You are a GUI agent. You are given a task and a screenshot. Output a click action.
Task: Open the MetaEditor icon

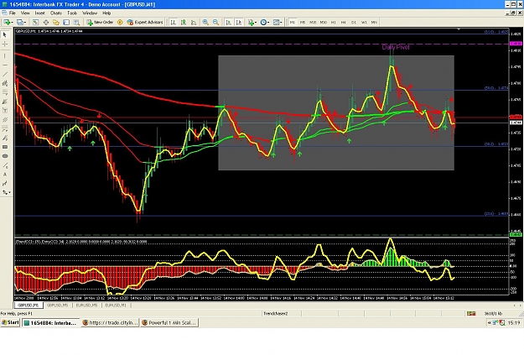point(120,22)
